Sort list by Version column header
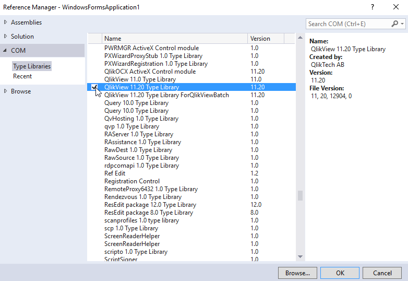 (x=266, y=39)
